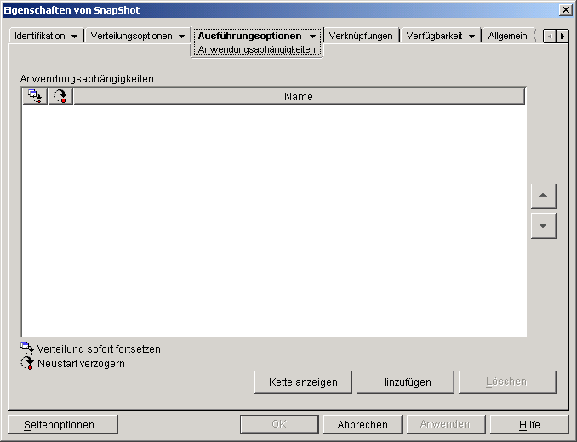Open Seitenoptionen dialog
577x442 pixels.
(x=63, y=425)
